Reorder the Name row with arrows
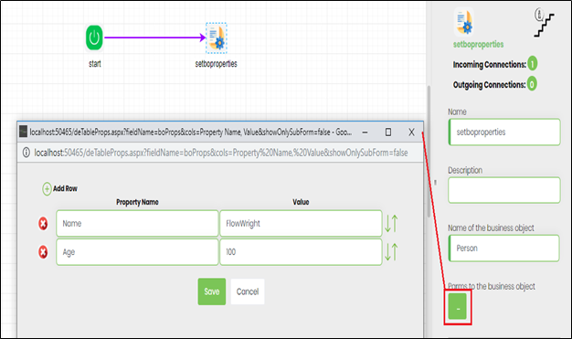 [x=391, y=223]
